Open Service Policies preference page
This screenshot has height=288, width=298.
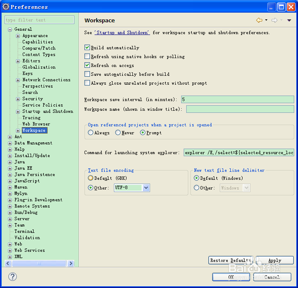pyautogui.click(x=42, y=105)
